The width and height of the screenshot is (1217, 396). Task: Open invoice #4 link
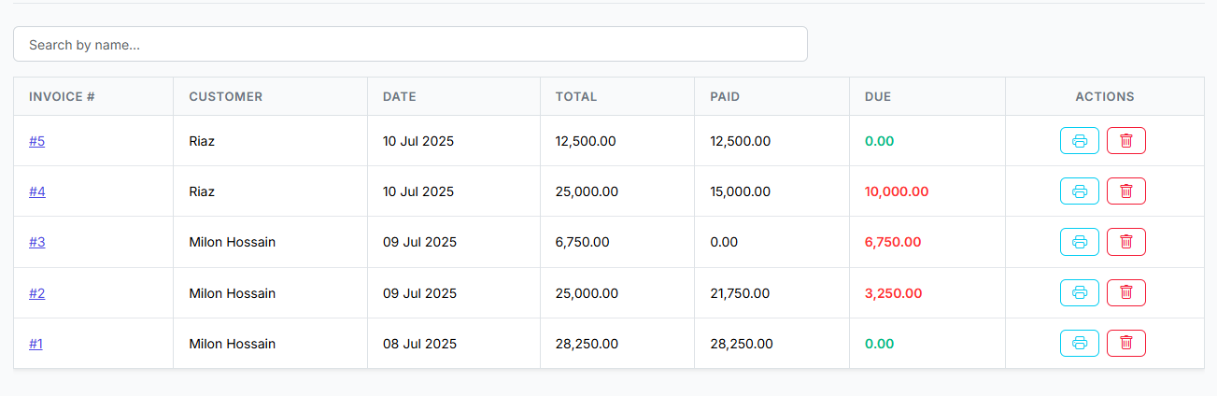(x=37, y=191)
